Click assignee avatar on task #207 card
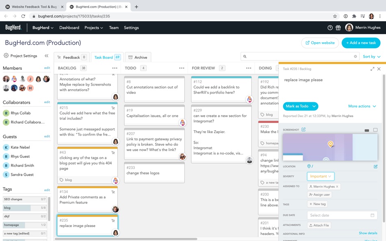386x241 pixels. [182, 156]
